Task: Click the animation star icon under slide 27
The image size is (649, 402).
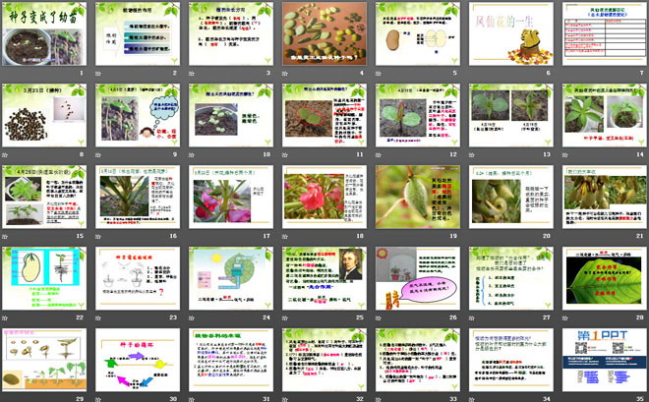Action: (472, 318)
